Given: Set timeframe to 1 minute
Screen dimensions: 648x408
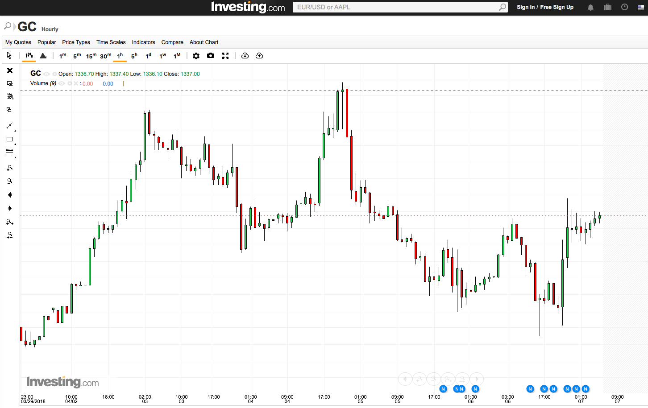Looking at the screenshot, I should tap(62, 56).
